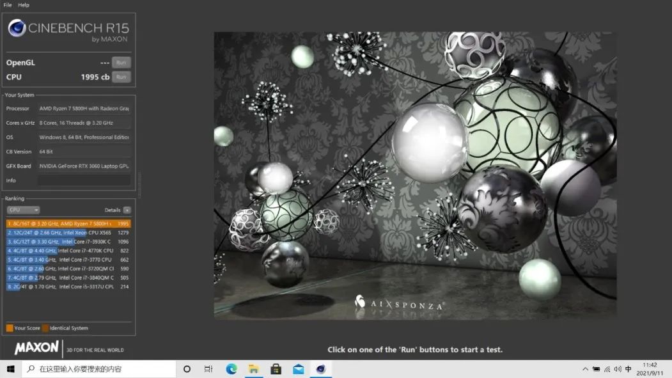672x378 pixels.
Task: Launch Microsoft Edge from taskbar
Action: click(x=231, y=369)
